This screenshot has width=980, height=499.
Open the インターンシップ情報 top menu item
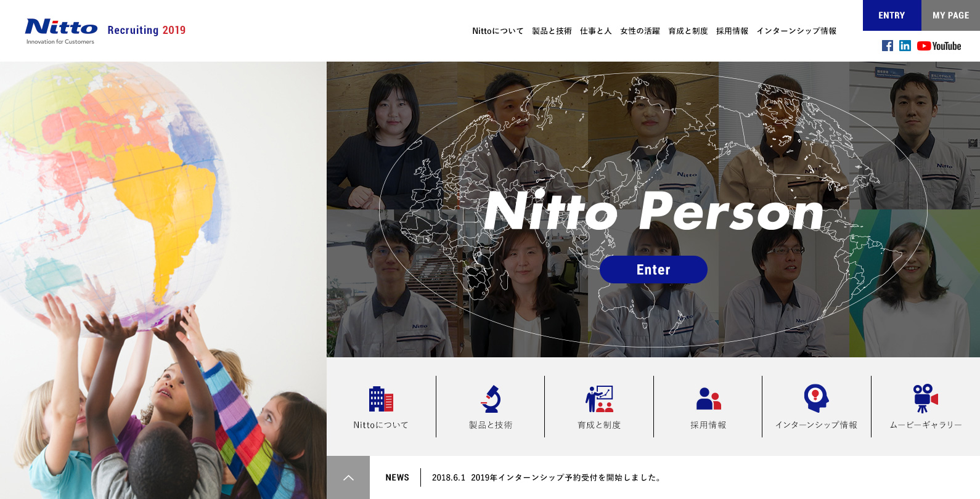(796, 31)
